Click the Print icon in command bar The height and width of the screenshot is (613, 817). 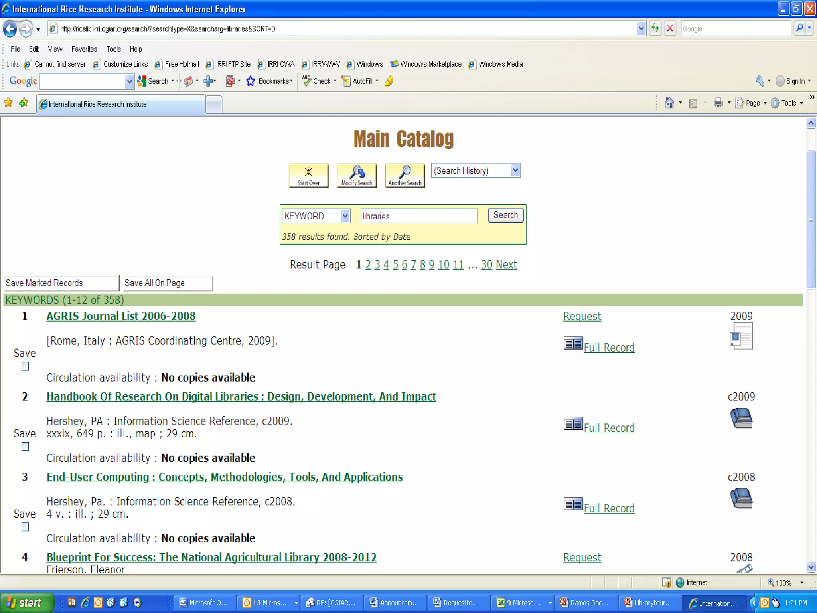[x=718, y=103]
